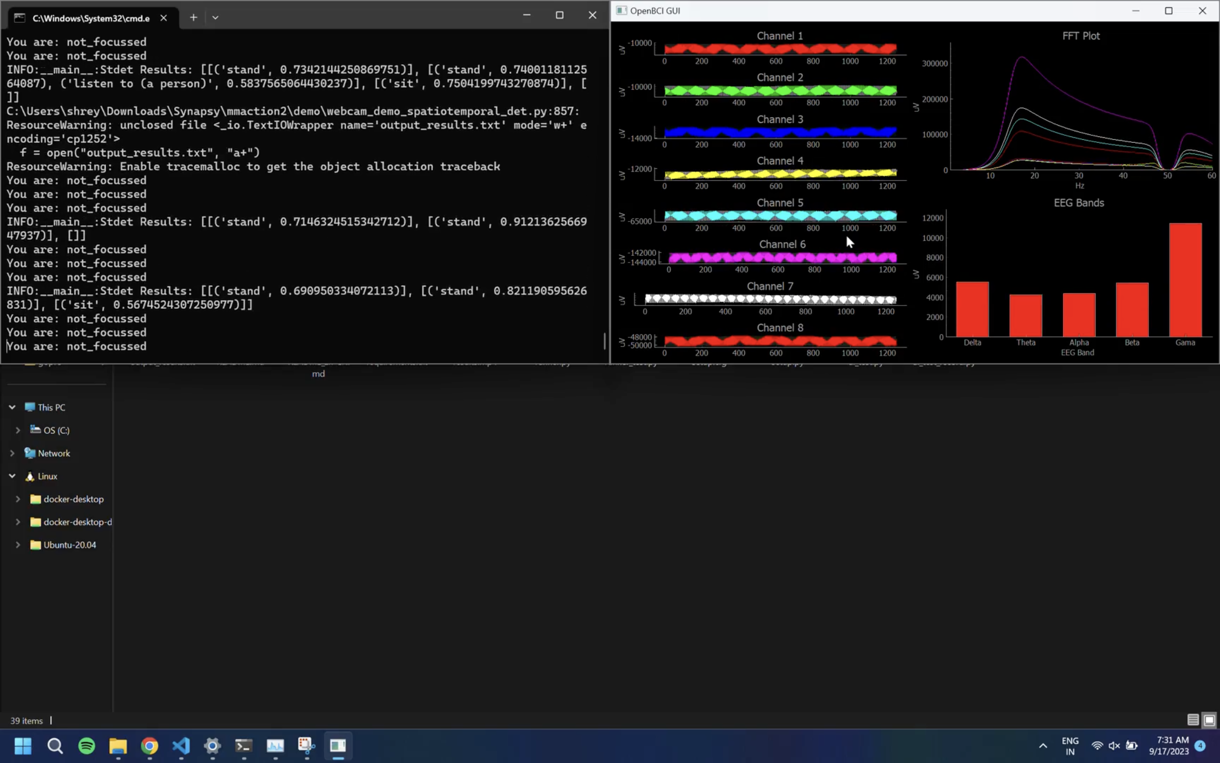The image size is (1220, 763).
Task: Open the terminal new-tab profile dropdown
Action: 215,18
